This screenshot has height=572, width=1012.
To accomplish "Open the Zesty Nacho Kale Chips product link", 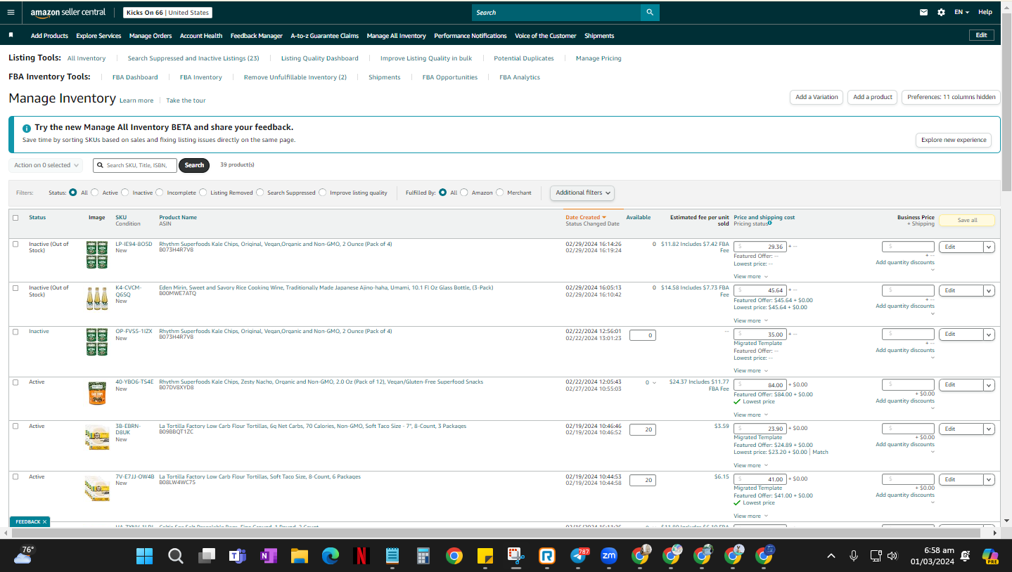I will pyautogui.click(x=321, y=382).
